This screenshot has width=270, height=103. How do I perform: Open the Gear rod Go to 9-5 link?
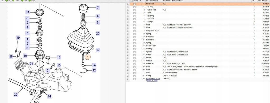153,80
